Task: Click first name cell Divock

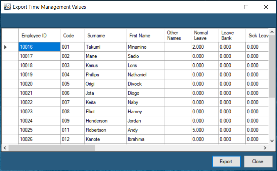Action: coord(145,84)
